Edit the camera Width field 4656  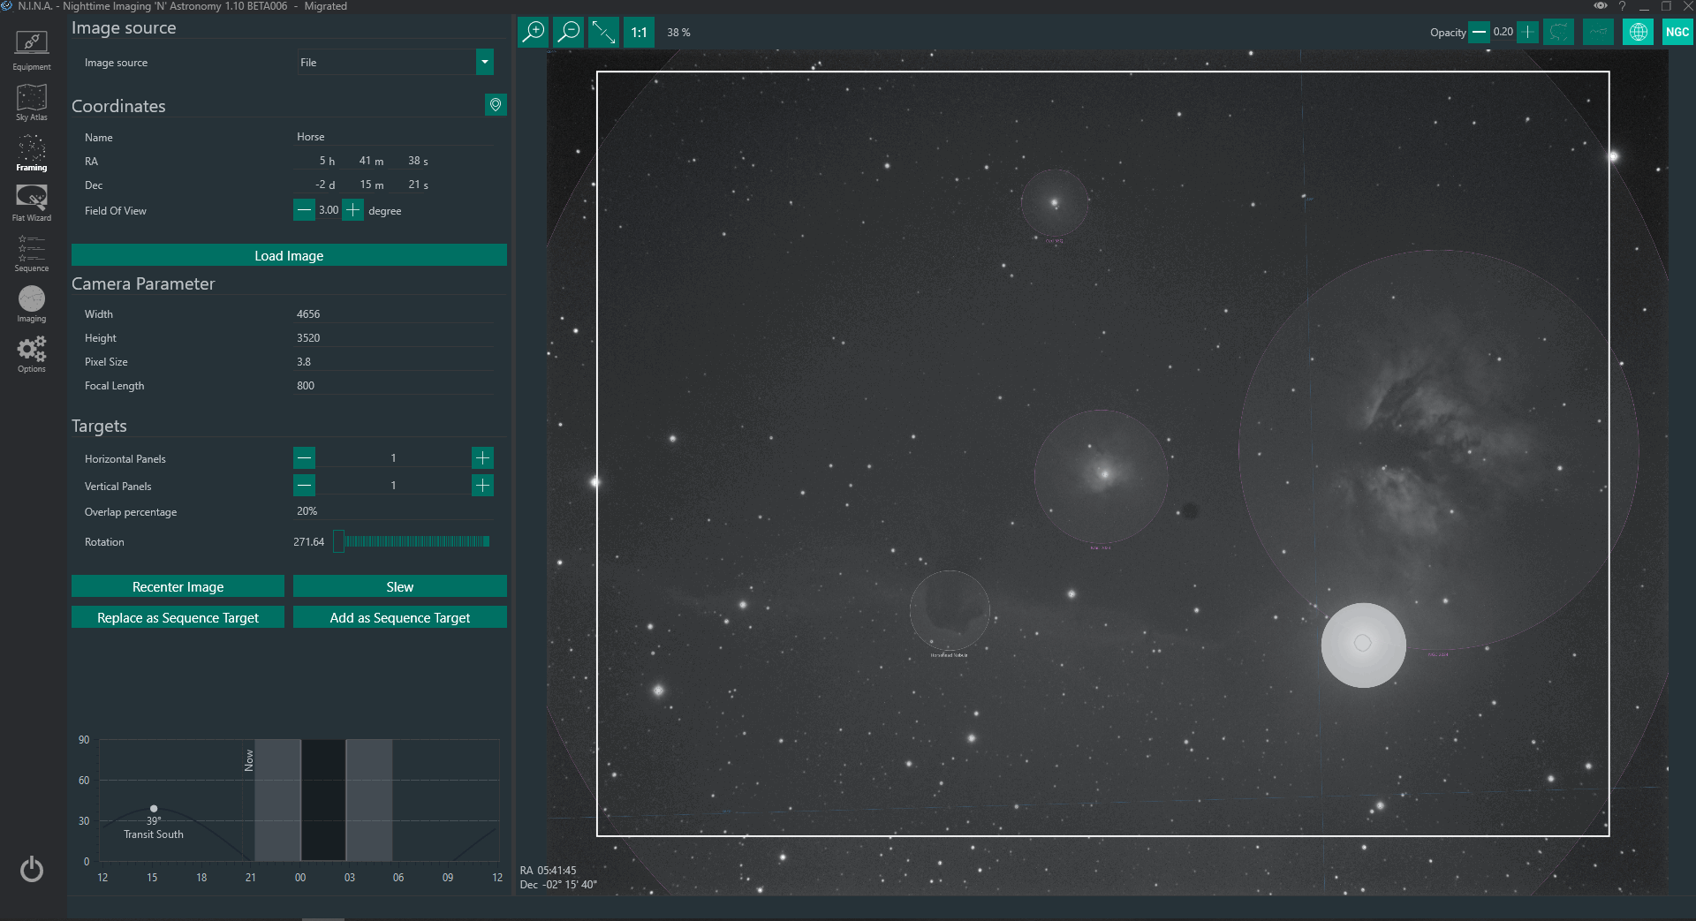(x=395, y=313)
